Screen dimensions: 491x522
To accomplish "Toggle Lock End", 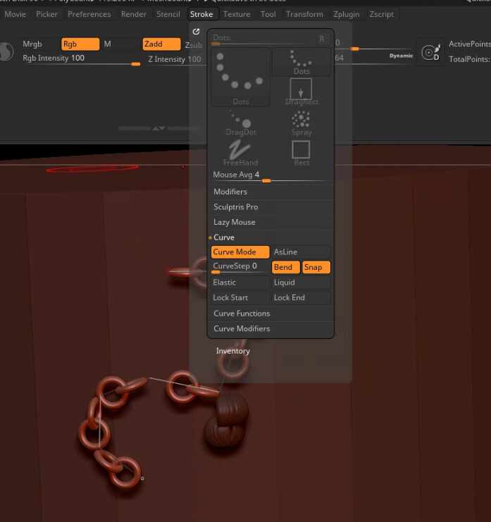I will point(301,297).
